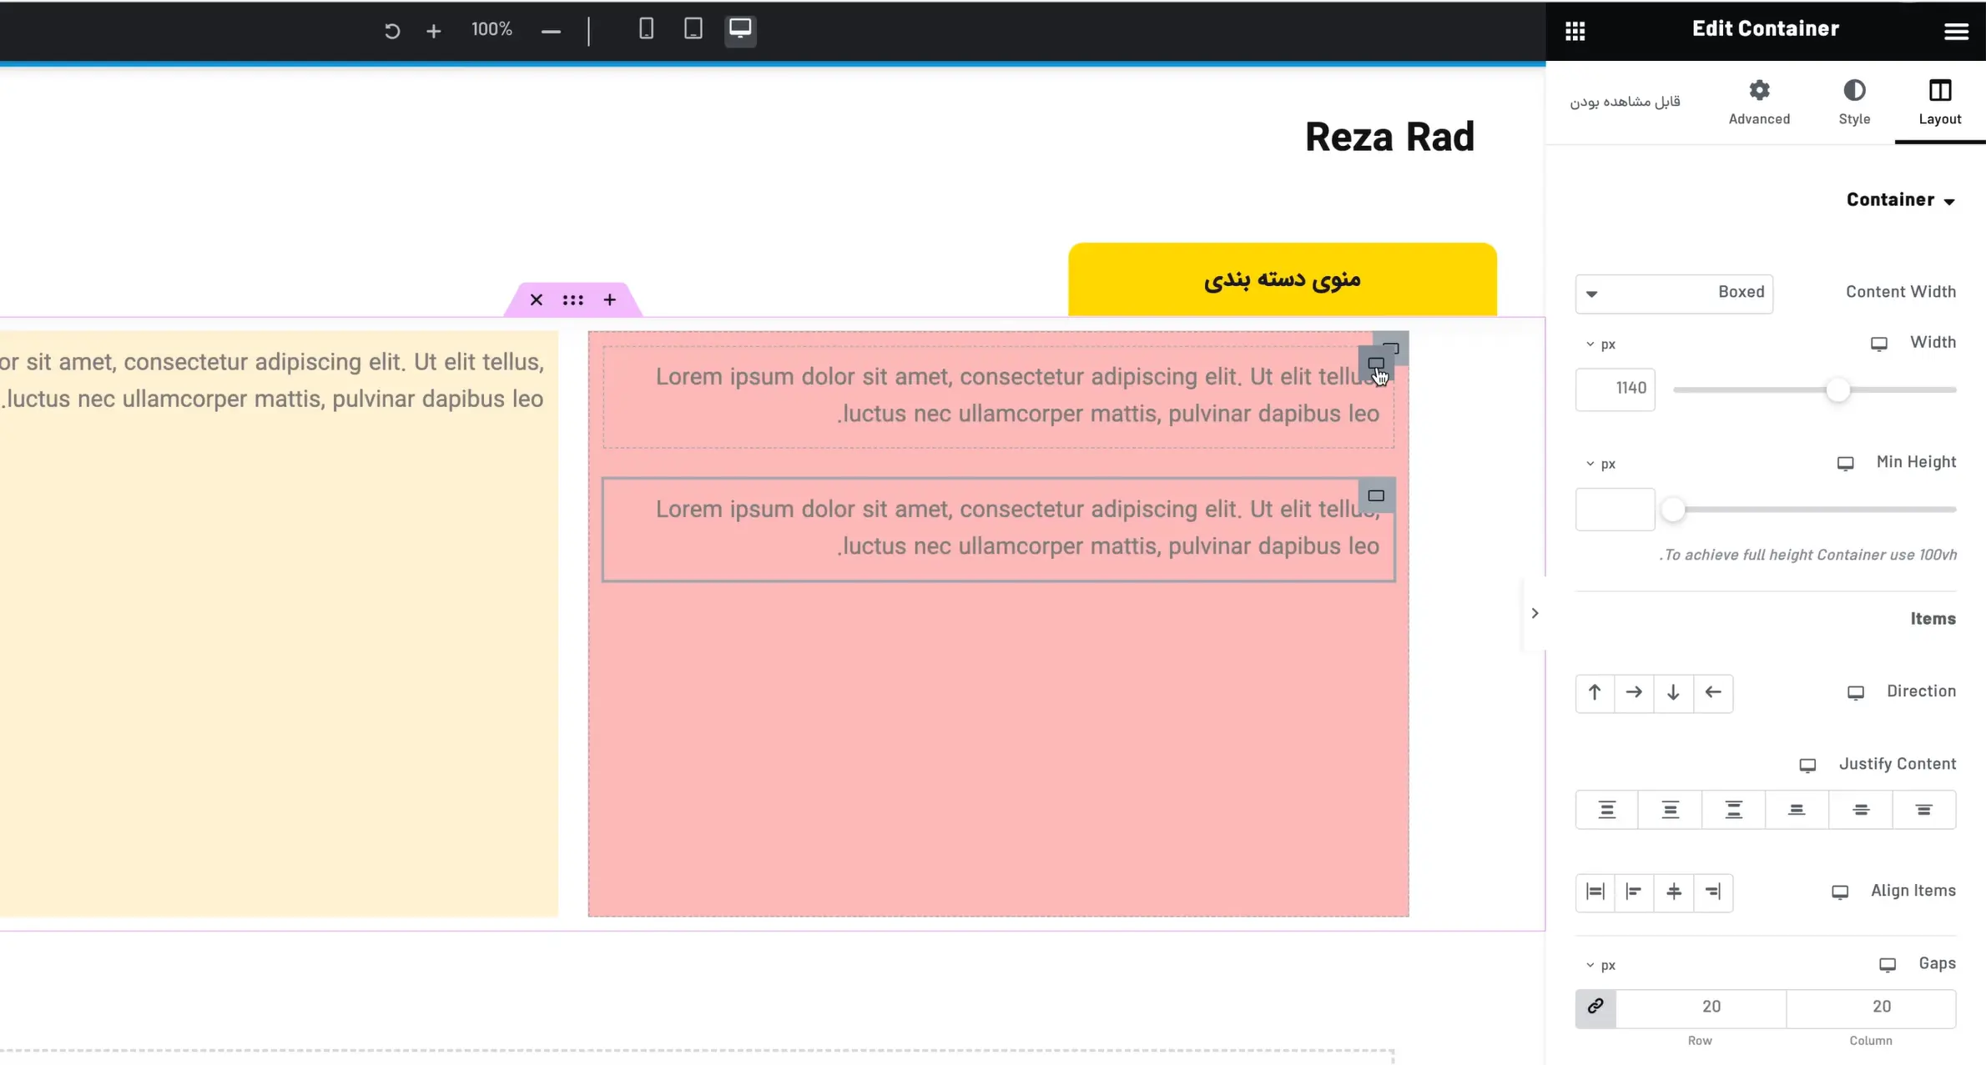Set direction to column (down arrow)
This screenshot has width=1986, height=1065.
point(1673,693)
